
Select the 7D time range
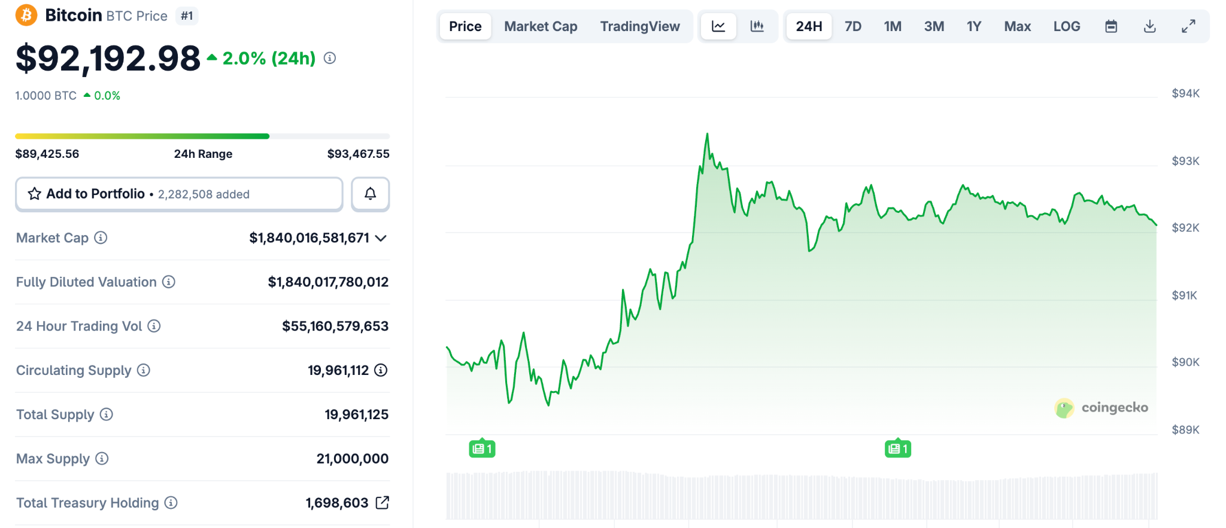click(x=852, y=26)
